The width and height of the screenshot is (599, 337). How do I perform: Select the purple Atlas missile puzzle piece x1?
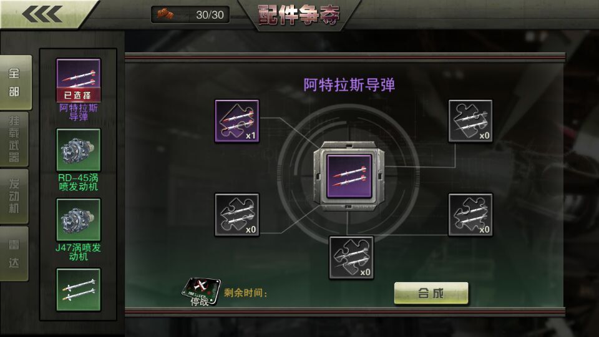pyautogui.click(x=237, y=120)
